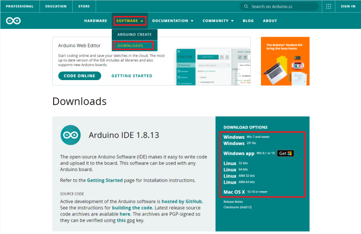This screenshot has height=234, width=361.
Task: Expand the Documentation dropdown
Action: click(173, 21)
